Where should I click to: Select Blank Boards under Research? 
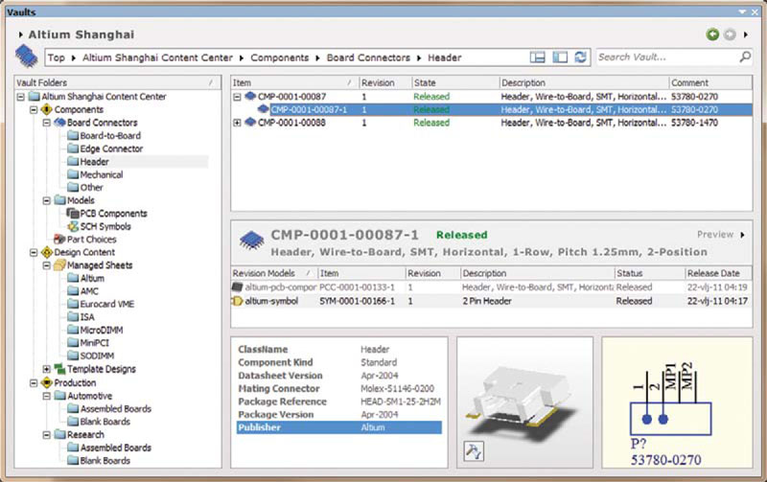coord(105,461)
